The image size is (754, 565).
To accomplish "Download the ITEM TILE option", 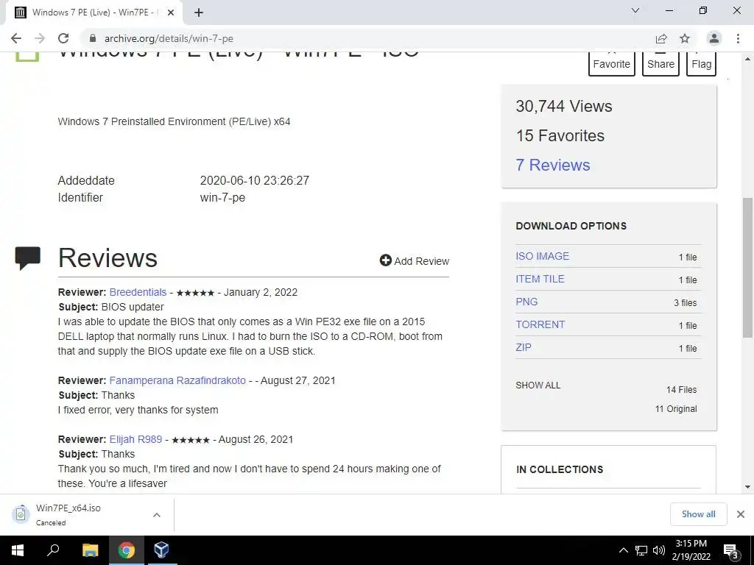I will pos(540,279).
